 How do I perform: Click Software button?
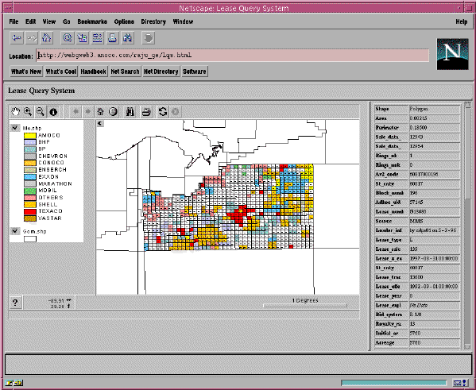click(195, 71)
